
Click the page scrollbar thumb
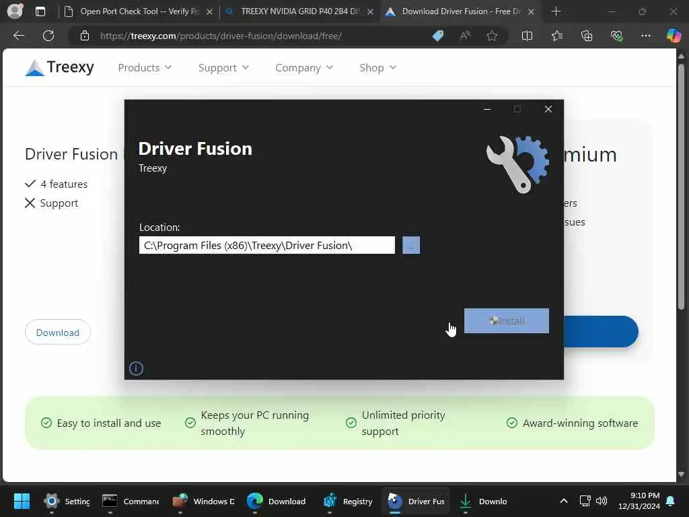681,187
